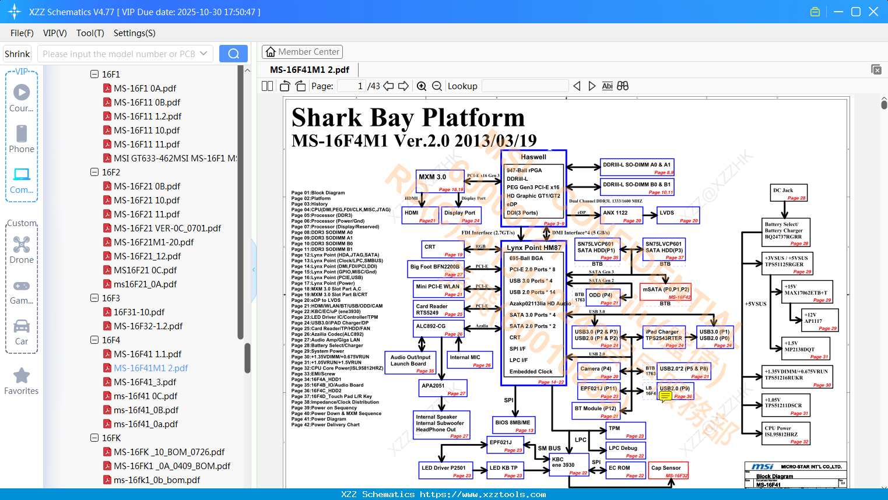Viewport: 888px width, 500px height.
Task: Open the File(F) menu
Action: (22, 33)
